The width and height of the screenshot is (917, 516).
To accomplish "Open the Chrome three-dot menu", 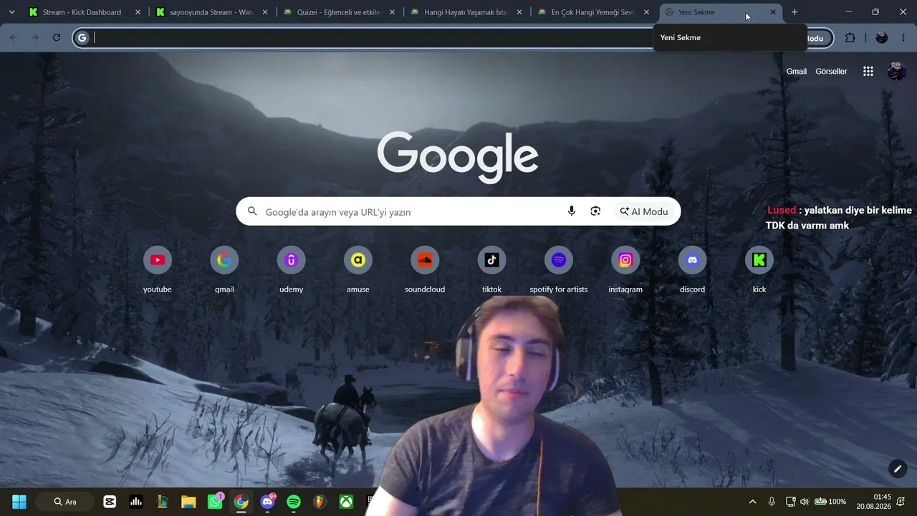I will click(x=904, y=38).
